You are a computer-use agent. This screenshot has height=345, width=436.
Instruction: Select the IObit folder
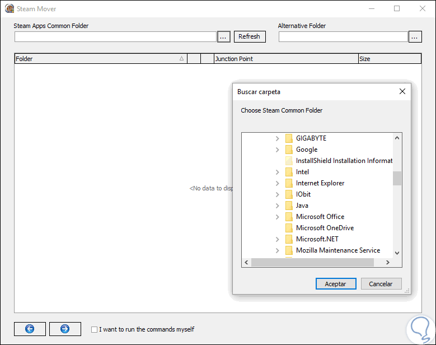303,194
